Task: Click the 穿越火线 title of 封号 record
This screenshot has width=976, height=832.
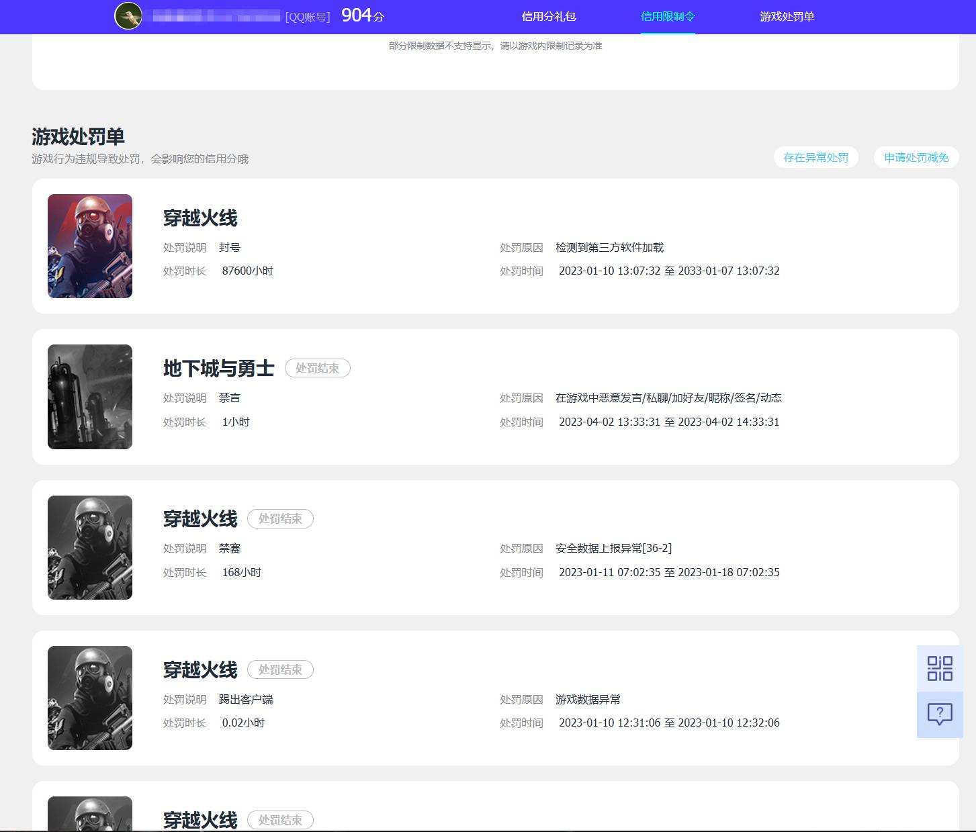Action: pyautogui.click(x=200, y=218)
